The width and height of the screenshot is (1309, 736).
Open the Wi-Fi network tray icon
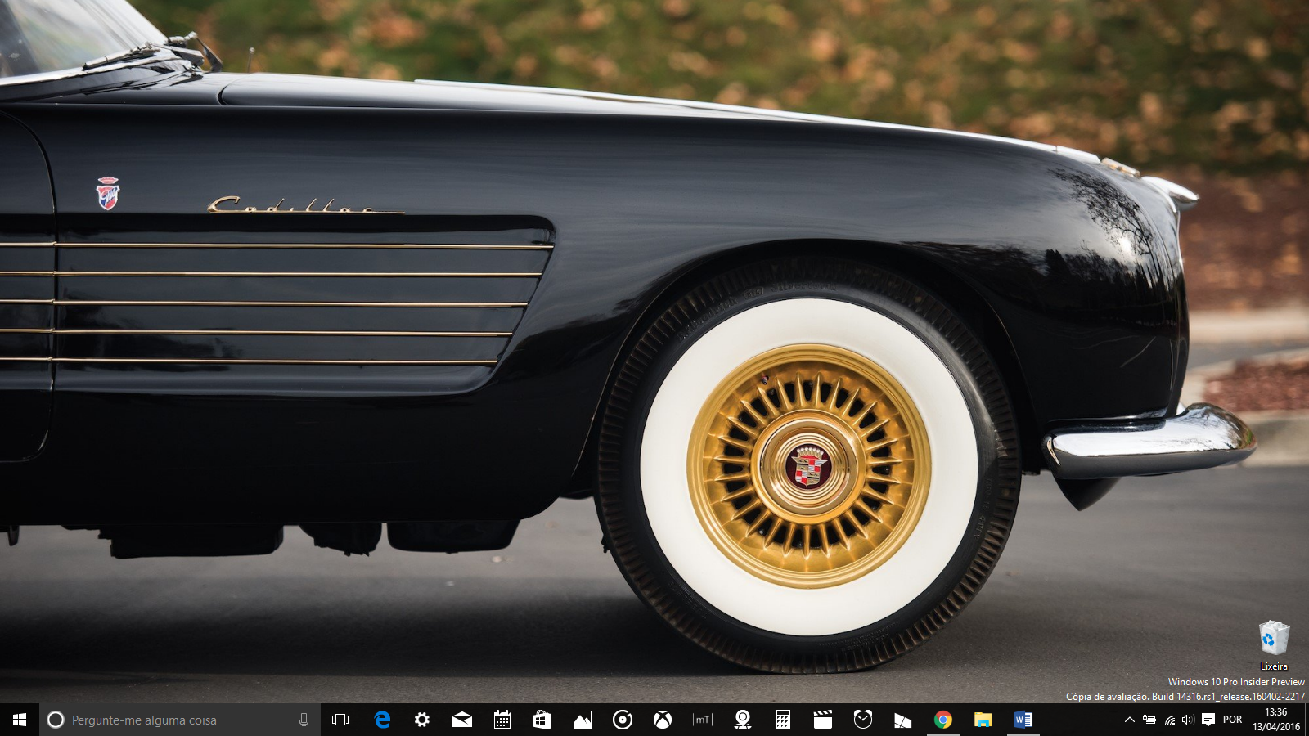click(1169, 720)
